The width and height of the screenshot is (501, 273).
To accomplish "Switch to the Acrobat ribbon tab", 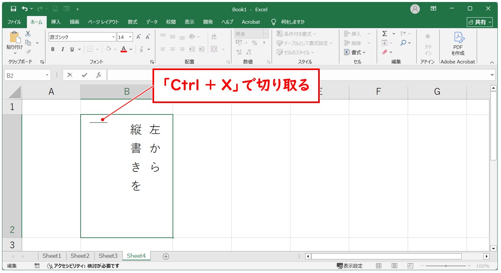I will [x=251, y=22].
